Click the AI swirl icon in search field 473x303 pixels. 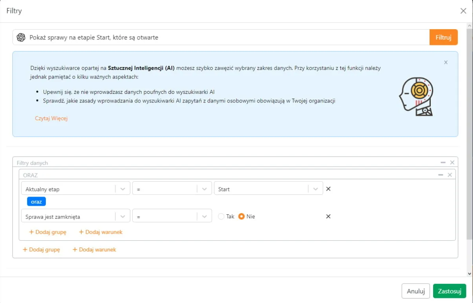click(21, 37)
